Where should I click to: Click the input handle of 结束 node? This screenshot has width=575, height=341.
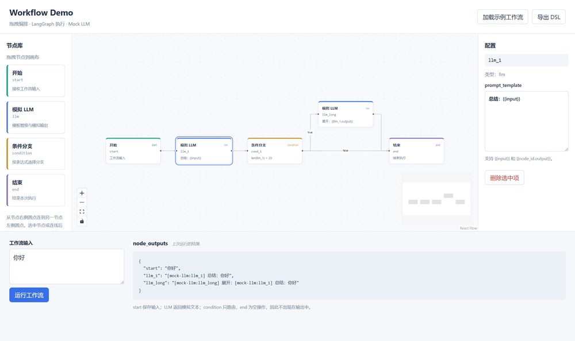click(x=389, y=150)
